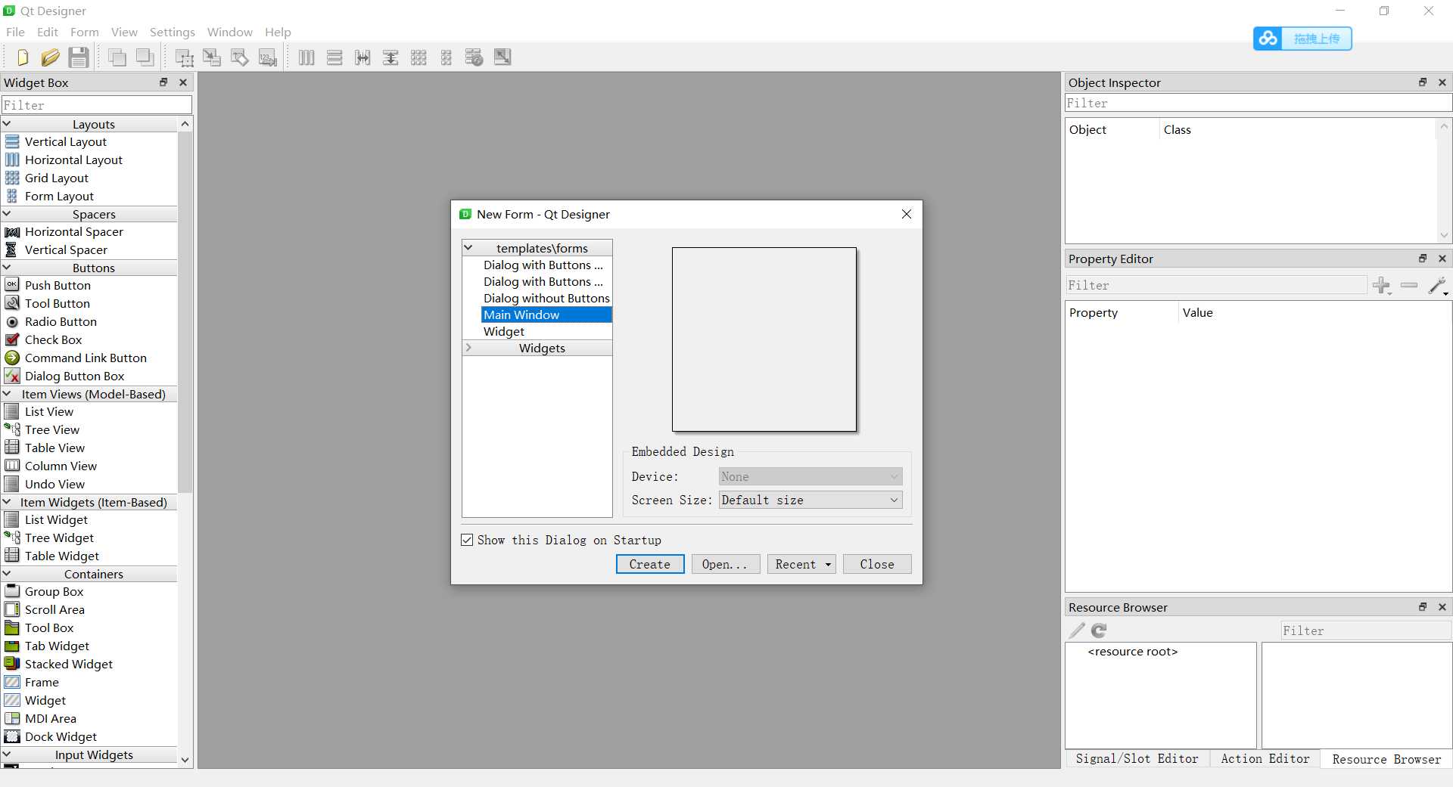Float the Widget Box panel
This screenshot has height=787, width=1453.
[163, 82]
